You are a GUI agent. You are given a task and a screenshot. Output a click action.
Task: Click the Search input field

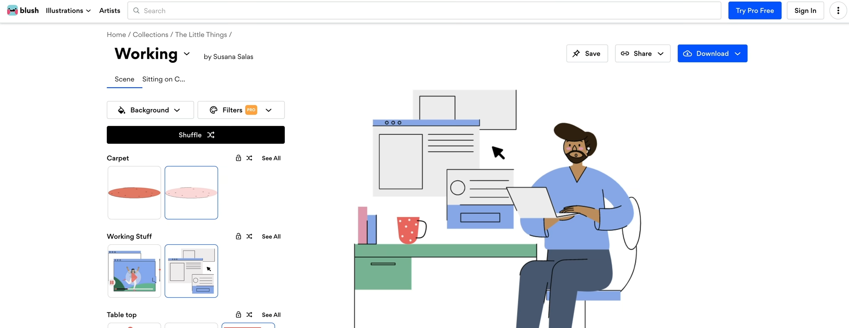pyautogui.click(x=424, y=11)
